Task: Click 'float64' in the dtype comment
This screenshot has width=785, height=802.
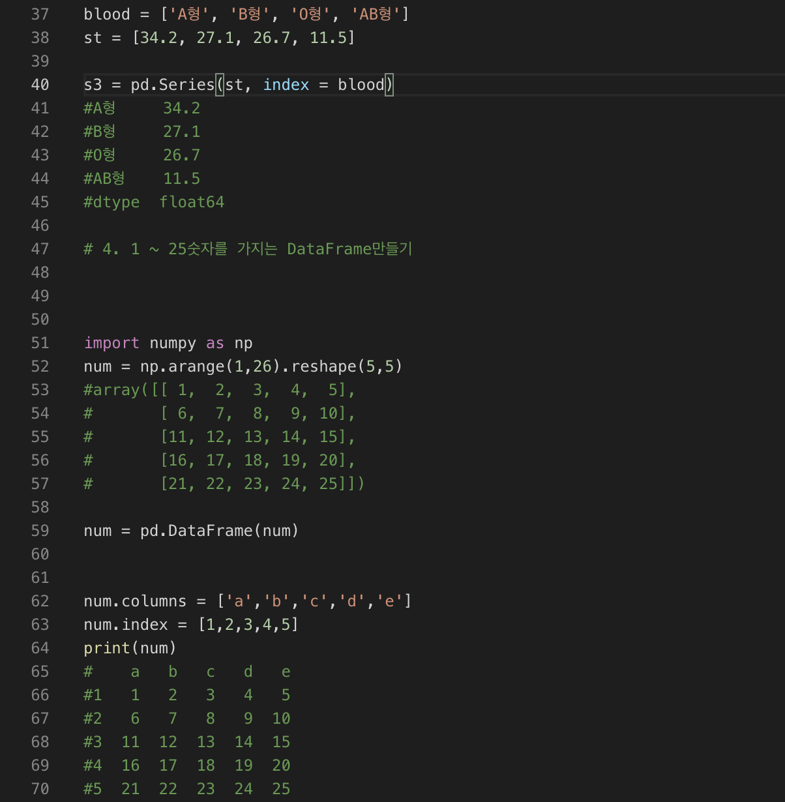Action: coord(192,202)
